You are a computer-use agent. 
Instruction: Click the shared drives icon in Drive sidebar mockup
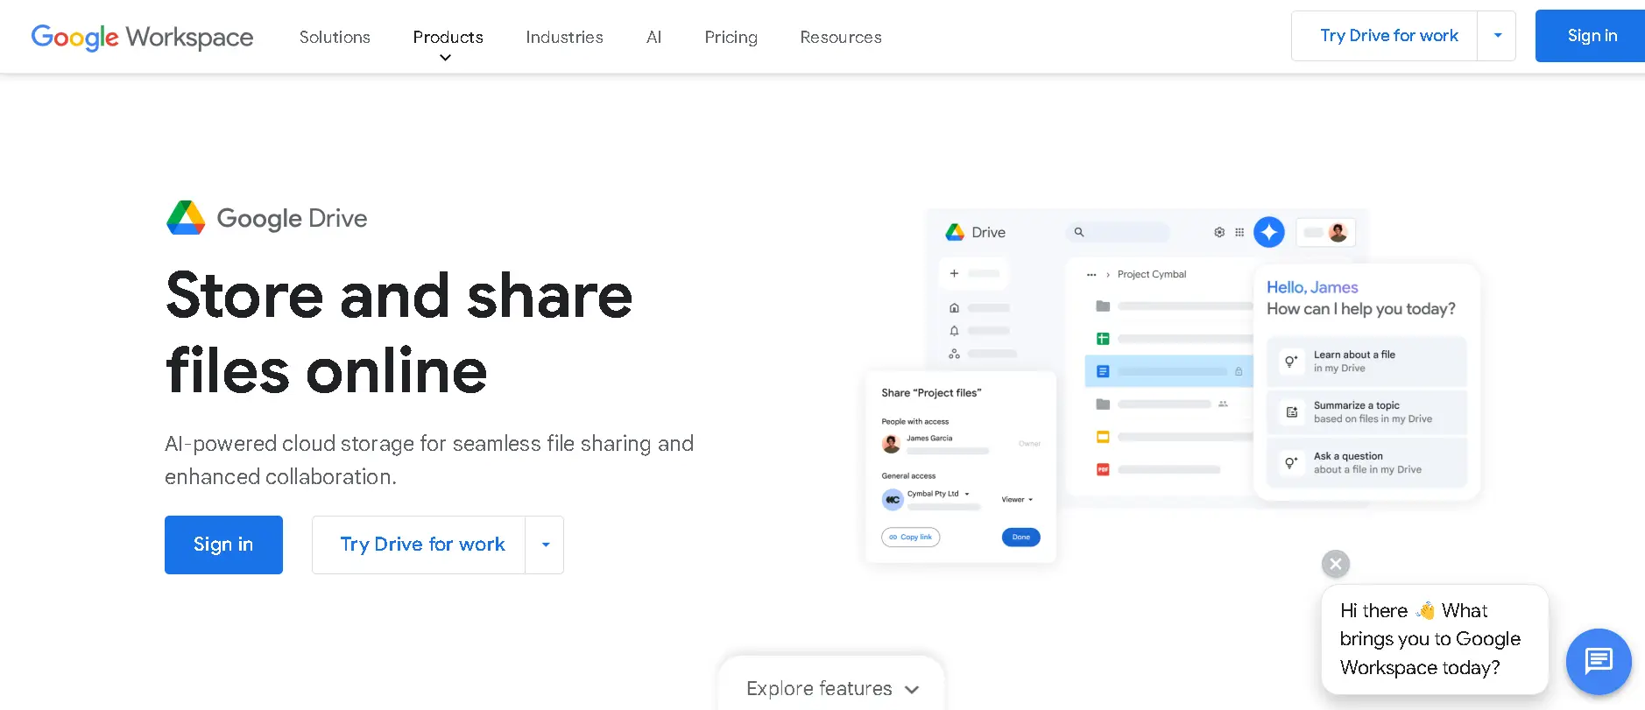[x=954, y=354]
